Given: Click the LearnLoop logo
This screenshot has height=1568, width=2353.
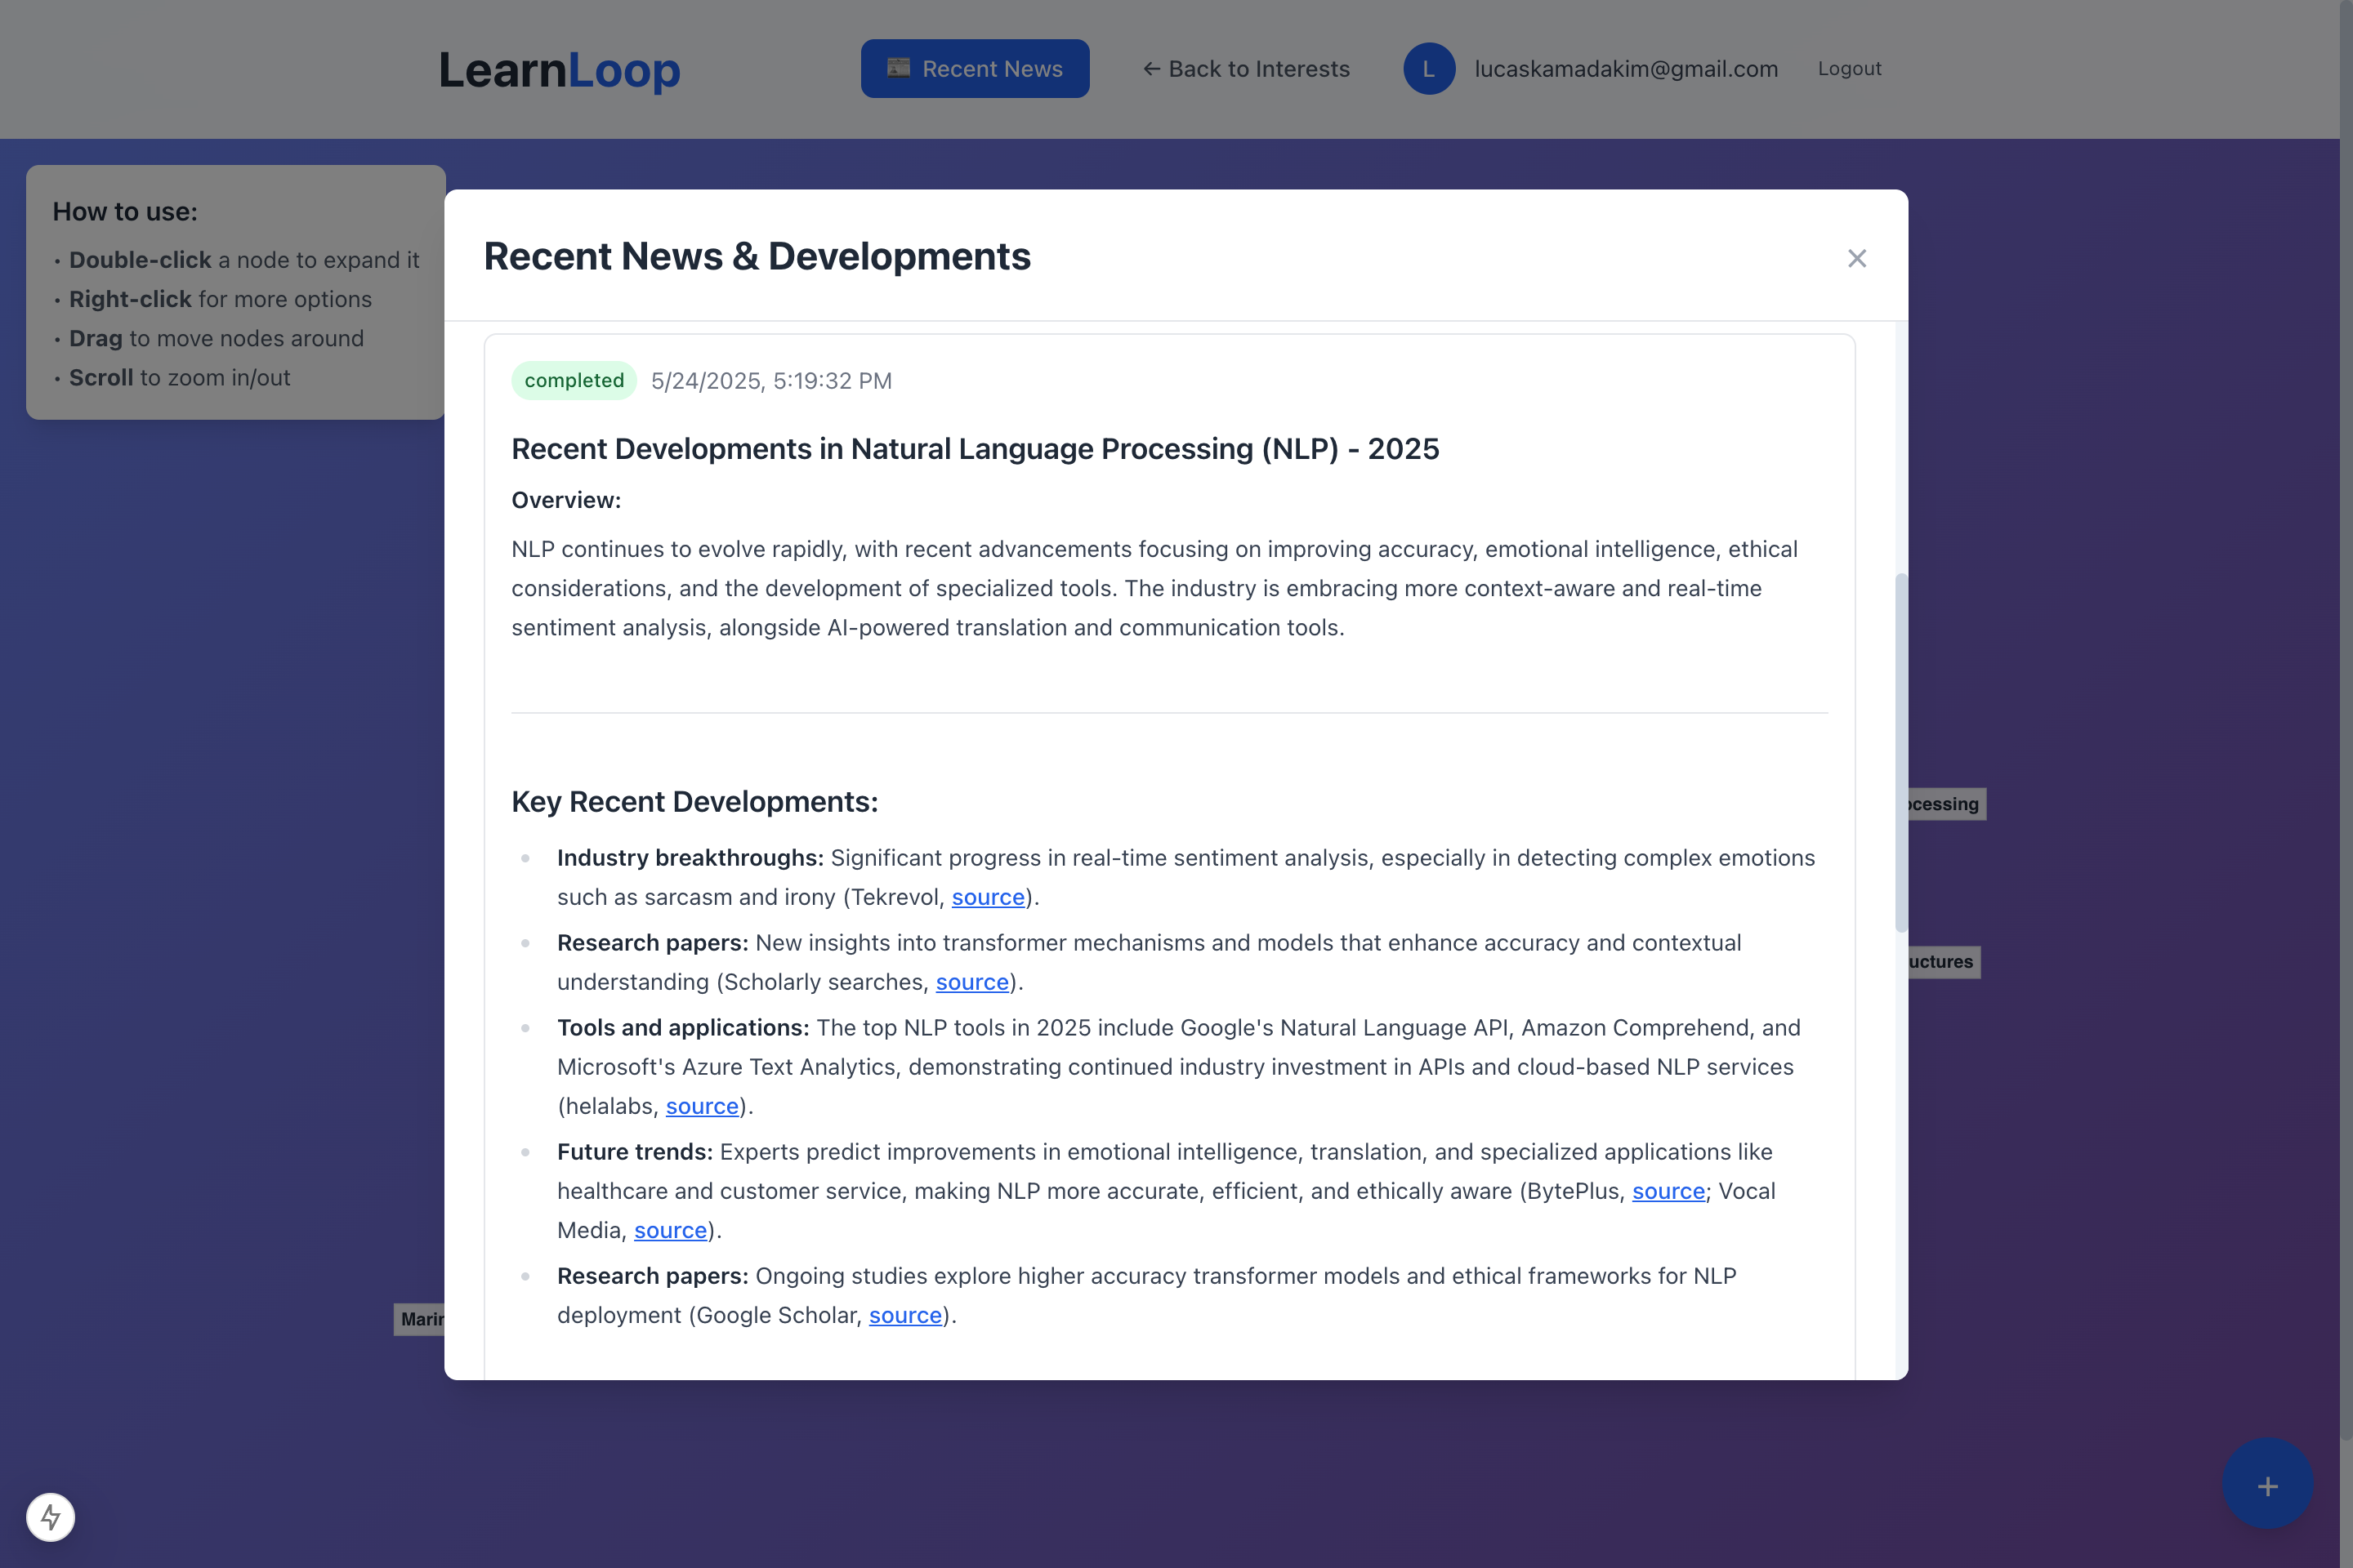Looking at the screenshot, I should (559, 70).
